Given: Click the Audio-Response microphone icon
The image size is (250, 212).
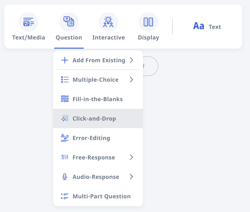Looking at the screenshot, I should click(64, 177).
